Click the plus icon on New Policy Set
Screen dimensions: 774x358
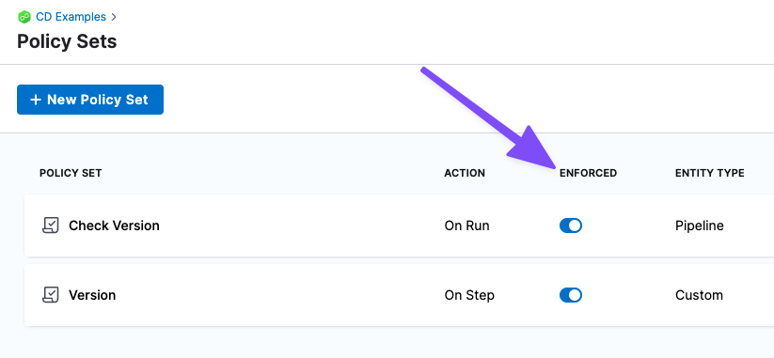click(x=35, y=100)
